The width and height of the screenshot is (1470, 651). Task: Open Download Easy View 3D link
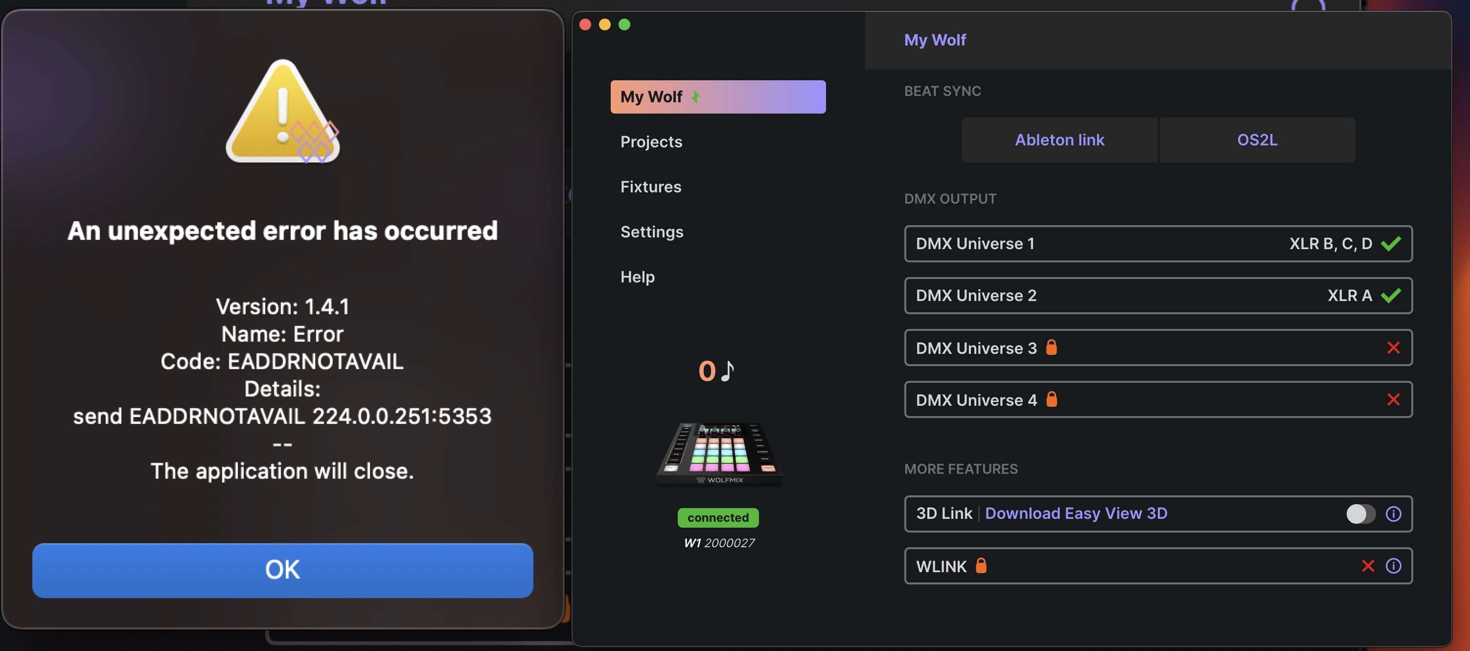(1076, 513)
